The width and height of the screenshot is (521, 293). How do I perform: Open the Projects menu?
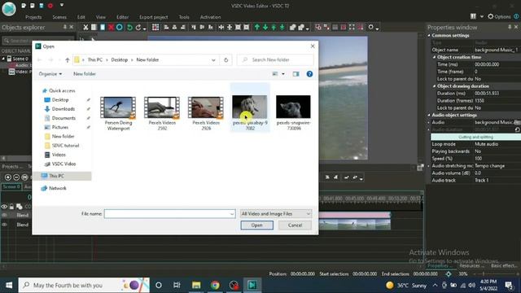coord(33,17)
